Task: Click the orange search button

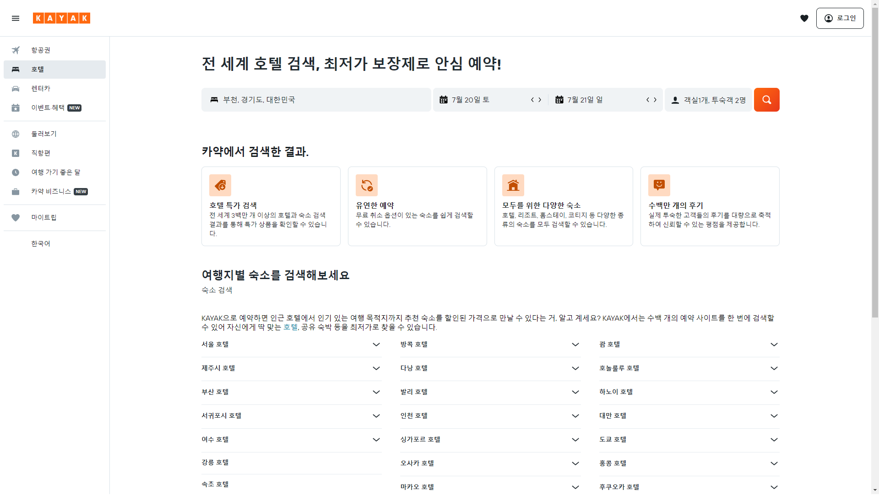Action: point(766,100)
